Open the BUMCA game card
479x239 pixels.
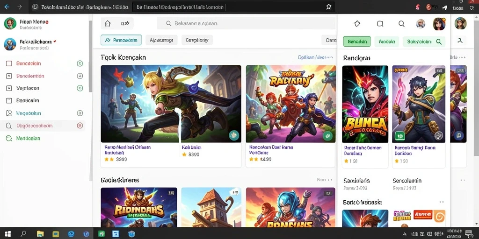pyautogui.click(x=365, y=104)
